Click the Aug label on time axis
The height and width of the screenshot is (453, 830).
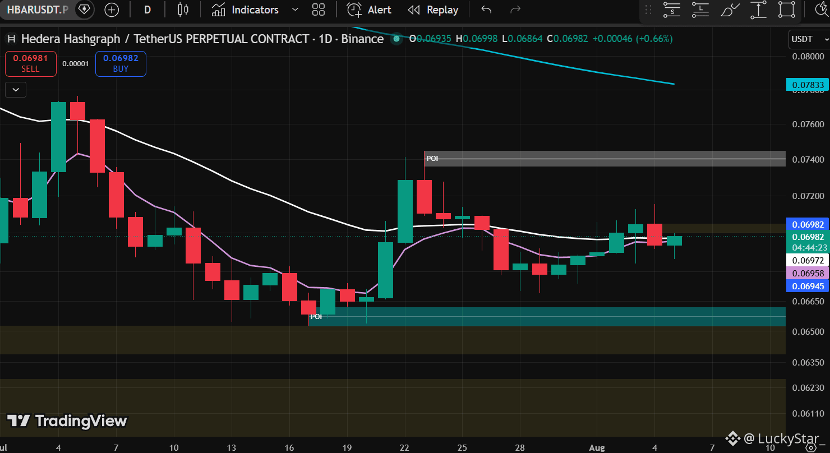click(598, 448)
